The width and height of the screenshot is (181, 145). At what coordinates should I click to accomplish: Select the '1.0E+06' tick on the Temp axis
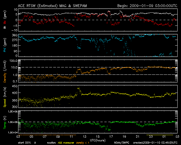pos(13,111)
